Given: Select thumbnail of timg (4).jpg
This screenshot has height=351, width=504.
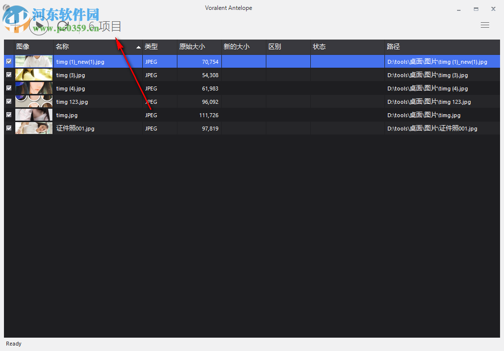Looking at the screenshot, I should [34, 88].
